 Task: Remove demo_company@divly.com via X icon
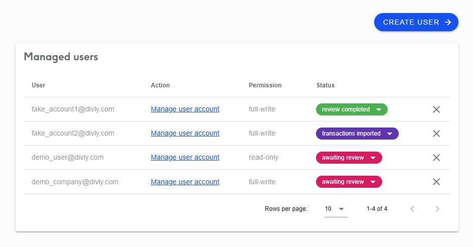click(x=436, y=182)
